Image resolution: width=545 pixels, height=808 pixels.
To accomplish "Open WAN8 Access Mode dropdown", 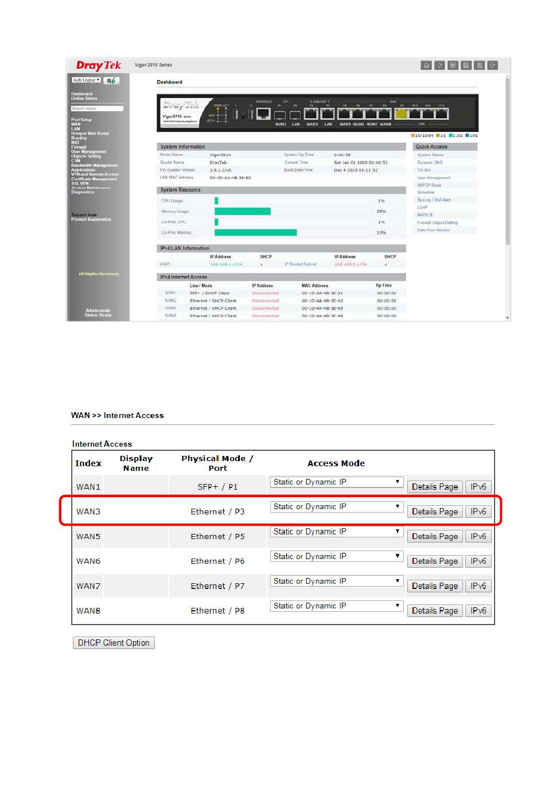I will pyautogui.click(x=337, y=606).
